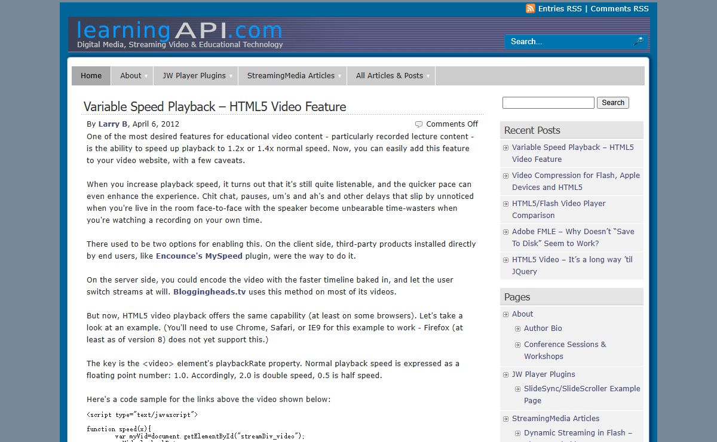Click bullet icon beside sidebar StreamingMedia Articles
The height and width of the screenshot is (442, 717).
[x=505, y=419]
